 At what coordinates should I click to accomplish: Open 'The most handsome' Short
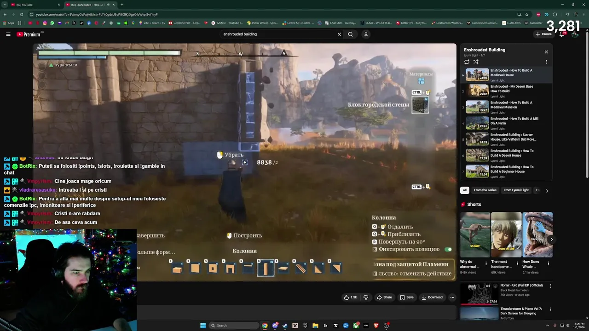[x=506, y=234]
